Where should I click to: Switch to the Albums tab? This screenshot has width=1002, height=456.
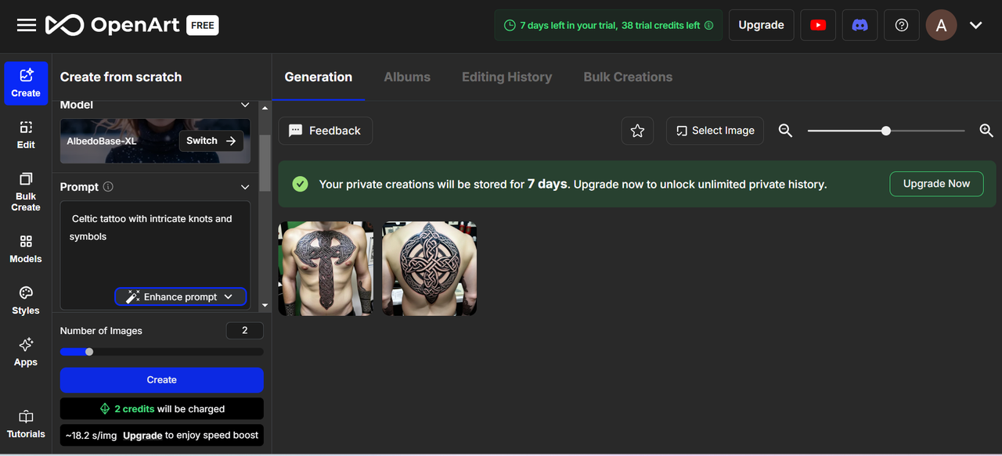(407, 77)
